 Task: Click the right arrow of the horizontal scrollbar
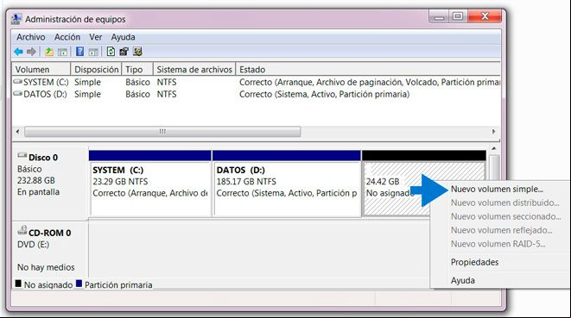pyautogui.click(x=494, y=132)
